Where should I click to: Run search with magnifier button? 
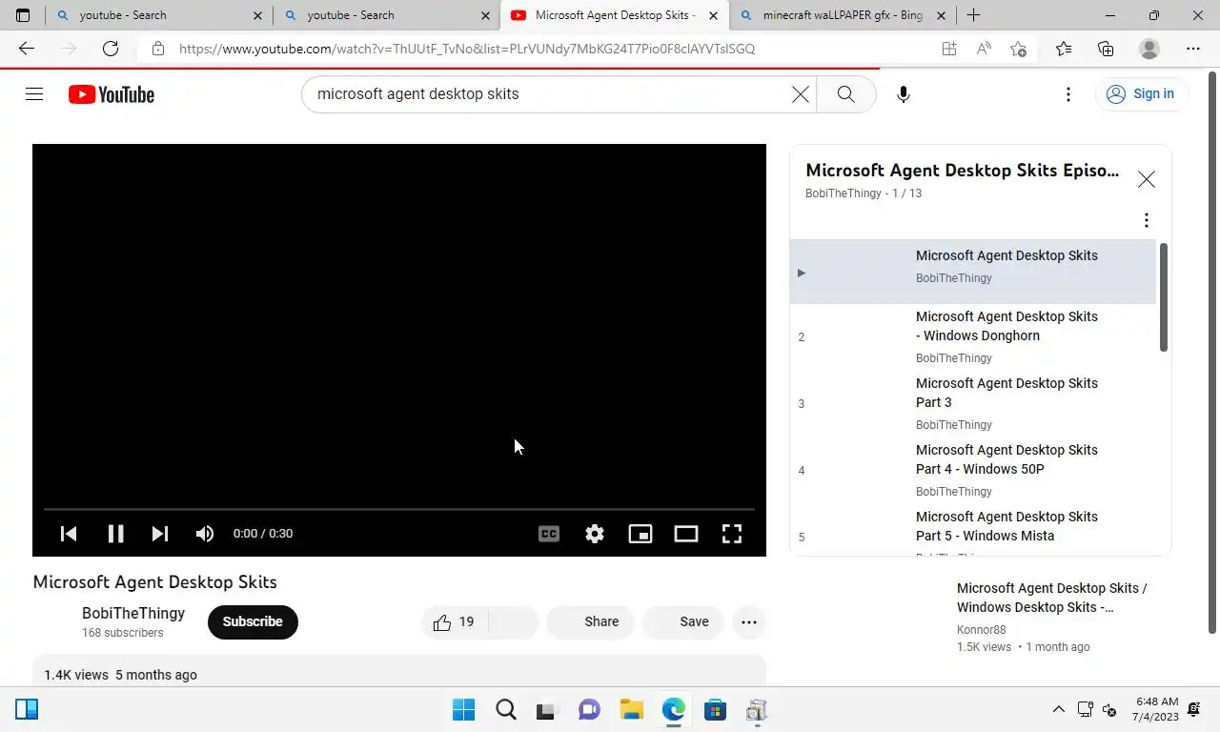point(845,94)
